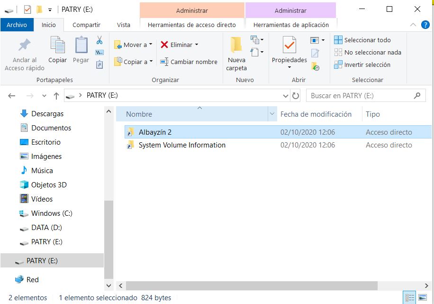Open Documentos in the navigation pane
Screen dimensions: 434x304
pyautogui.click(x=51, y=128)
